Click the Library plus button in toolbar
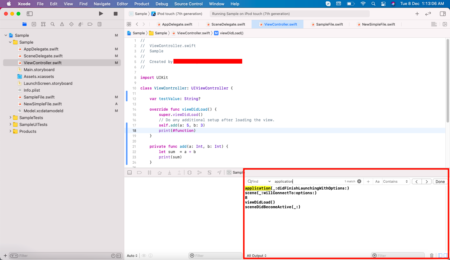Viewport: 450px width, 260px height. click(417, 14)
